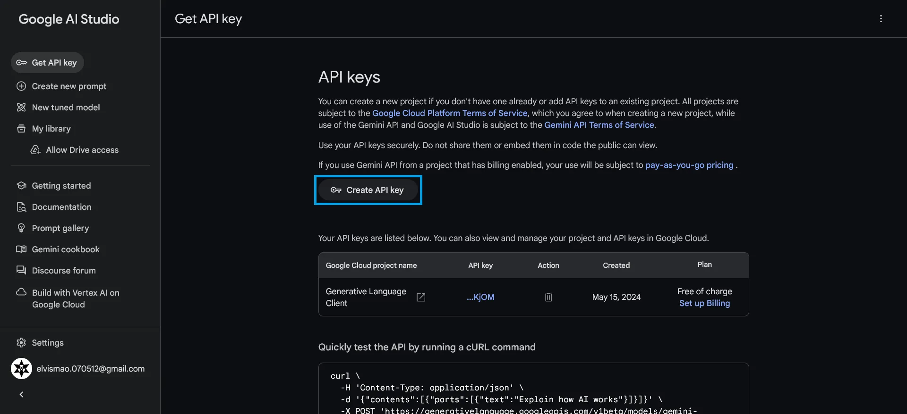Screen dimensions: 907x414
Task: Open Getting started page
Action: tap(61, 186)
